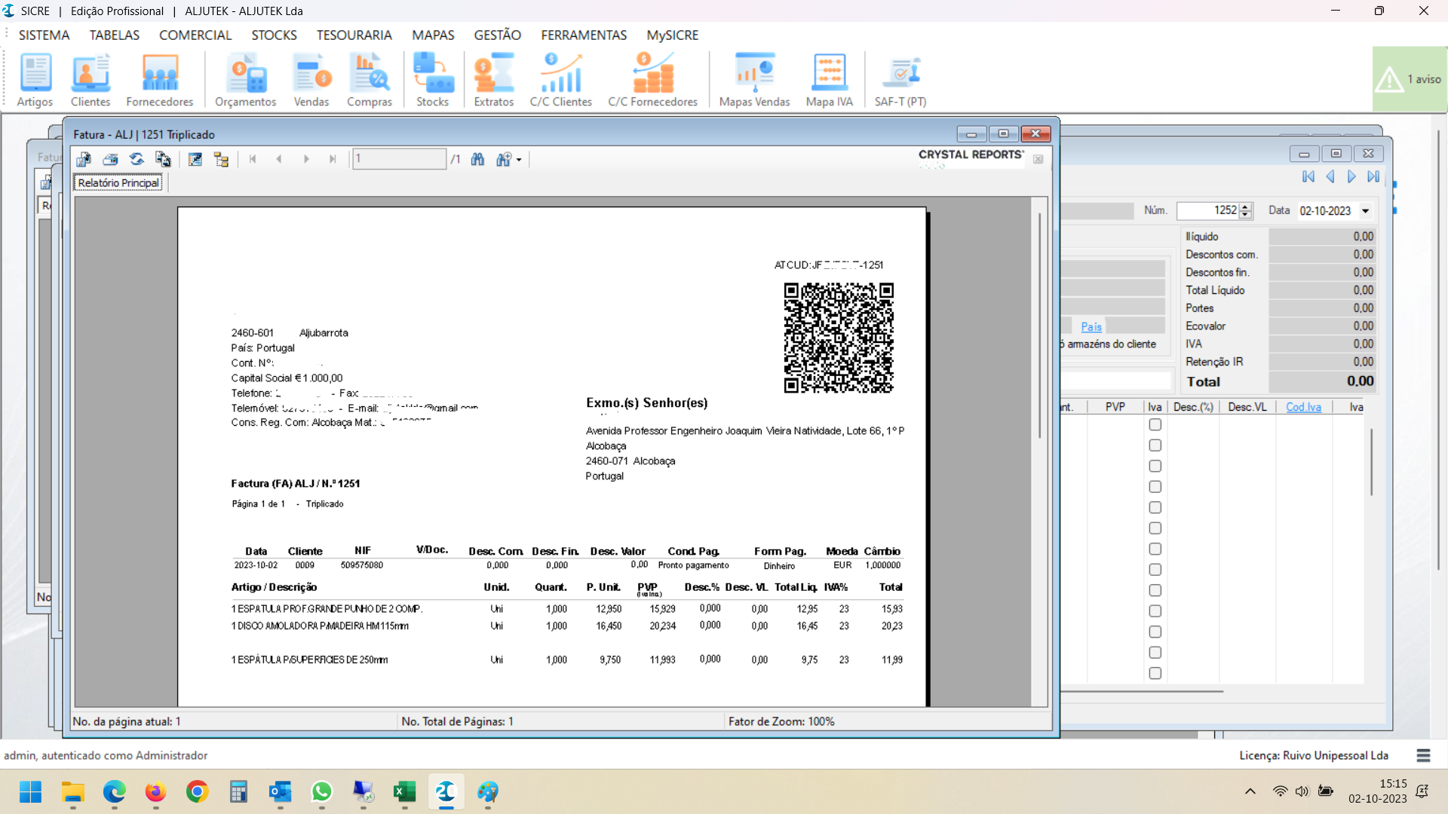Click the binoculars find text icon
This screenshot has width=1448, height=814.
[477, 159]
